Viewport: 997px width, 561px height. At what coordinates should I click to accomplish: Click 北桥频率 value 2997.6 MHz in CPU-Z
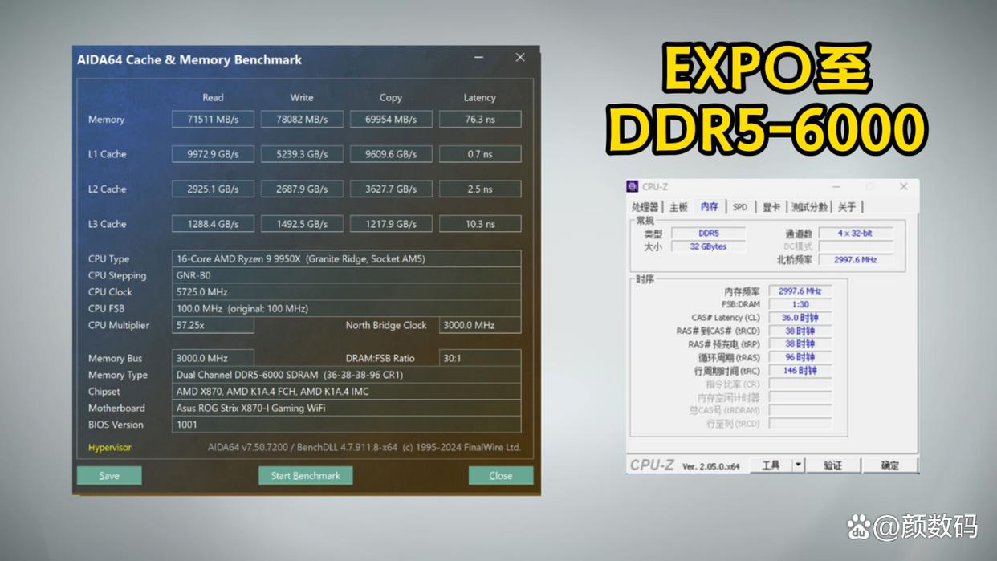[x=855, y=259]
